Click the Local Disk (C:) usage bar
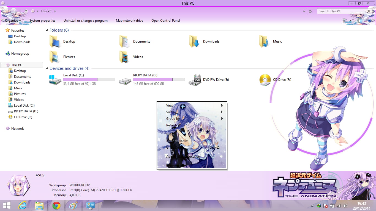The height and width of the screenshot is (211, 376). (89, 79)
